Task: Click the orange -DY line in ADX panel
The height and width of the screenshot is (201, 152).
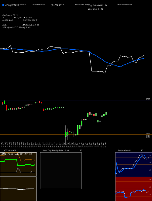Action: [x=27, y=160]
